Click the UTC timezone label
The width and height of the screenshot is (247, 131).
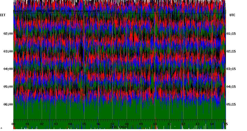point(232,15)
